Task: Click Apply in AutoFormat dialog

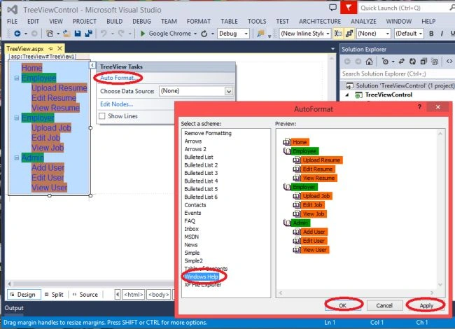Action: pyautogui.click(x=426, y=305)
